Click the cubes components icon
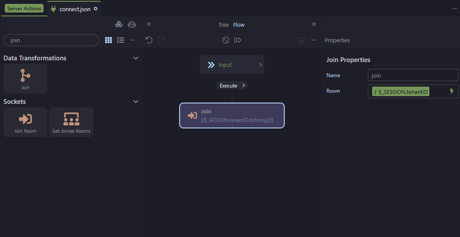 point(118,25)
